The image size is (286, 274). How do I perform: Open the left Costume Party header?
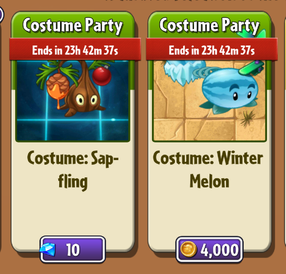pyautogui.click(x=72, y=25)
